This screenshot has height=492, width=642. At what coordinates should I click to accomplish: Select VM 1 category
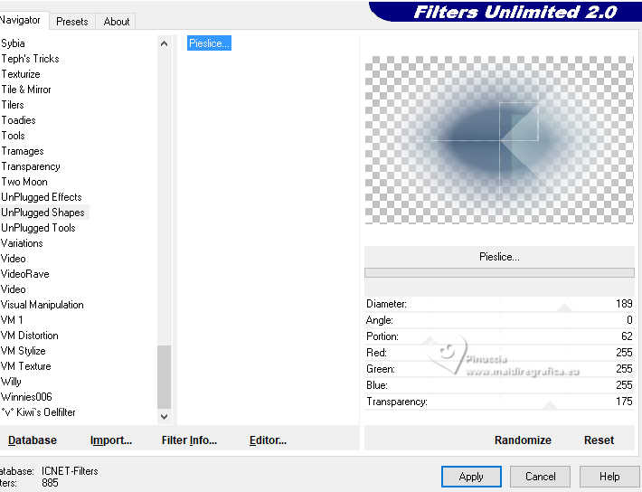click(x=12, y=320)
